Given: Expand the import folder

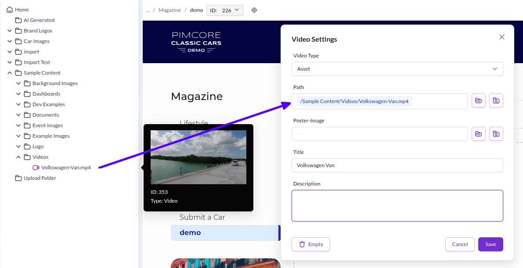Looking at the screenshot, I should click(x=10, y=52).
